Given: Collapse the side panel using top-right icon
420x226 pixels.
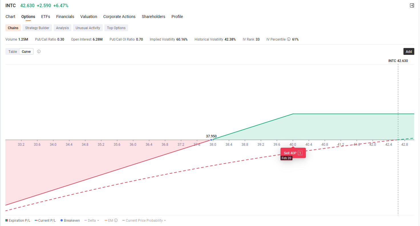Looking at the screenshot, I should (412, 5).
